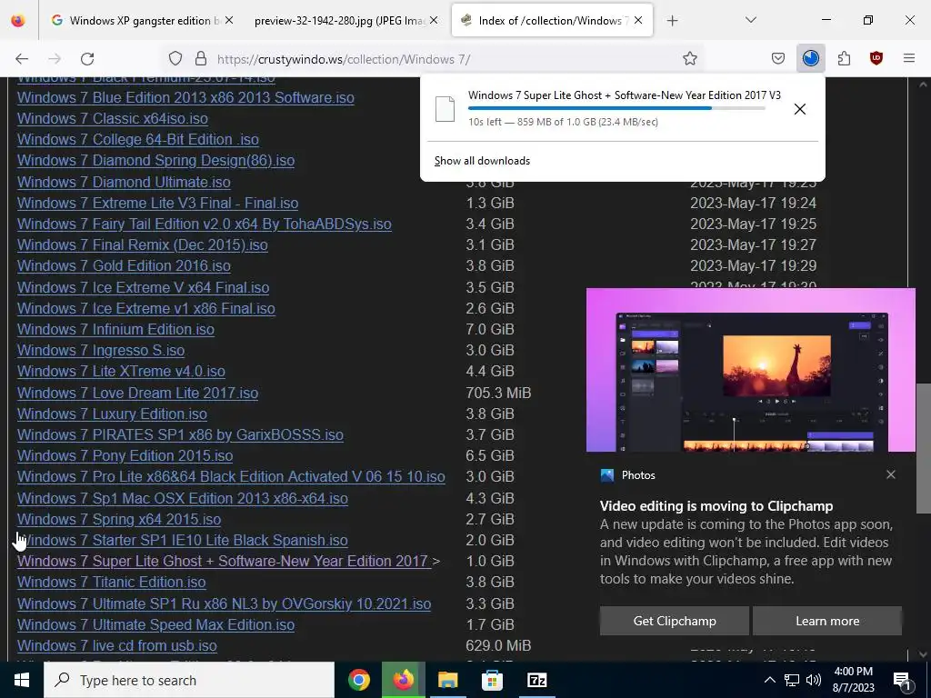931x698 pixels.
Task: Click the download progress bar
Action: tap(616, 108)
